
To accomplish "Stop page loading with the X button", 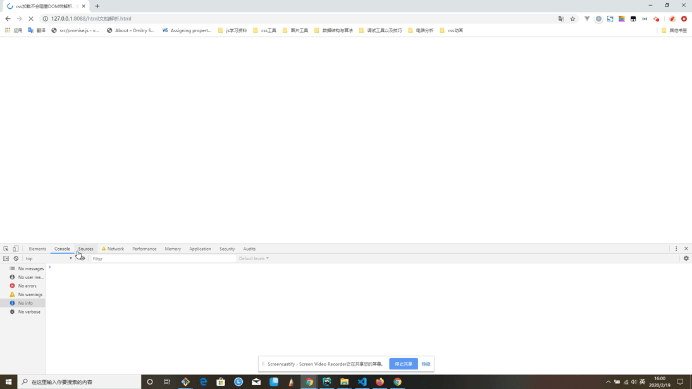I will pyautogui.click(x=31, y=18).
